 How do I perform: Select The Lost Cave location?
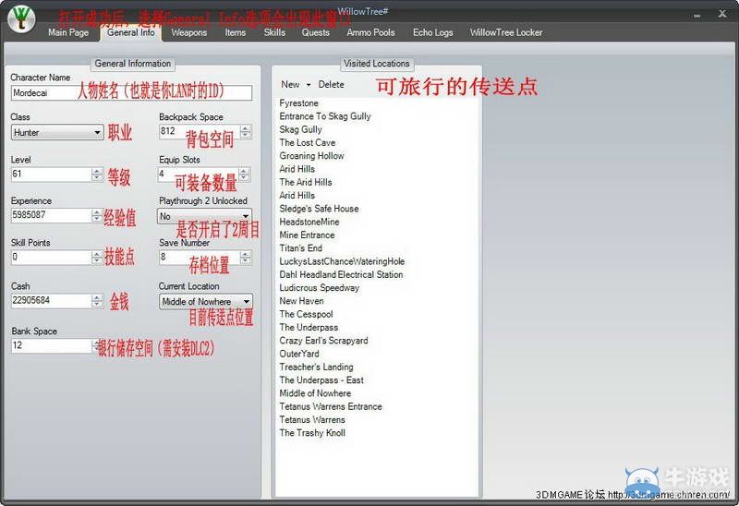(308, 142)
